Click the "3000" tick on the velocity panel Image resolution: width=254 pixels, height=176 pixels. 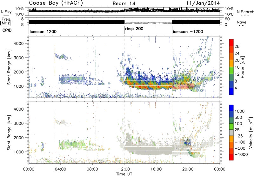[x=19, y=123]
